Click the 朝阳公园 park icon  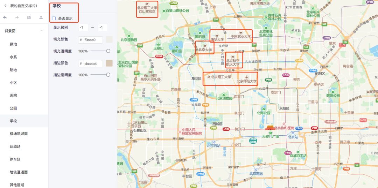tap(333, 92)
